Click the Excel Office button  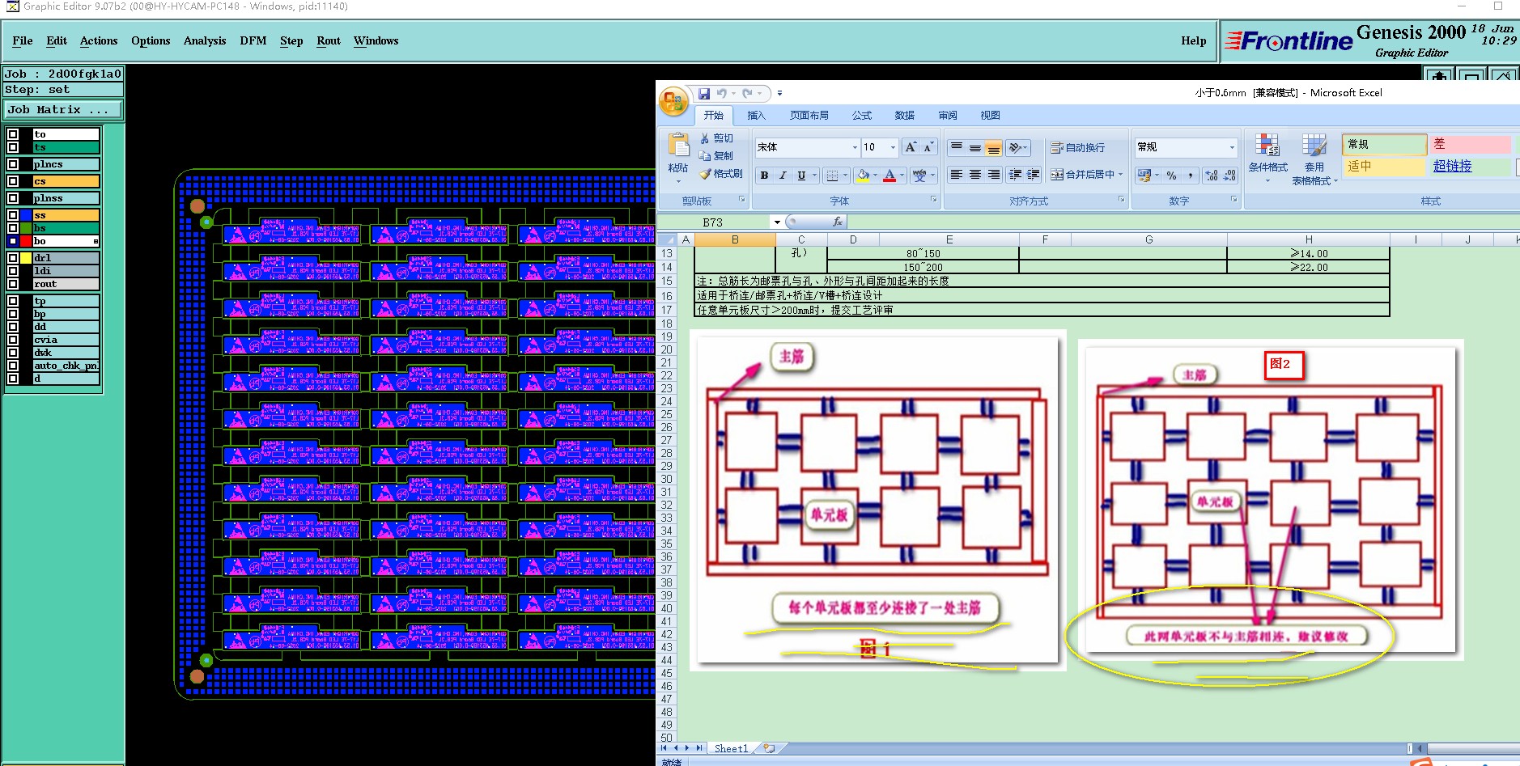[674, 102]
